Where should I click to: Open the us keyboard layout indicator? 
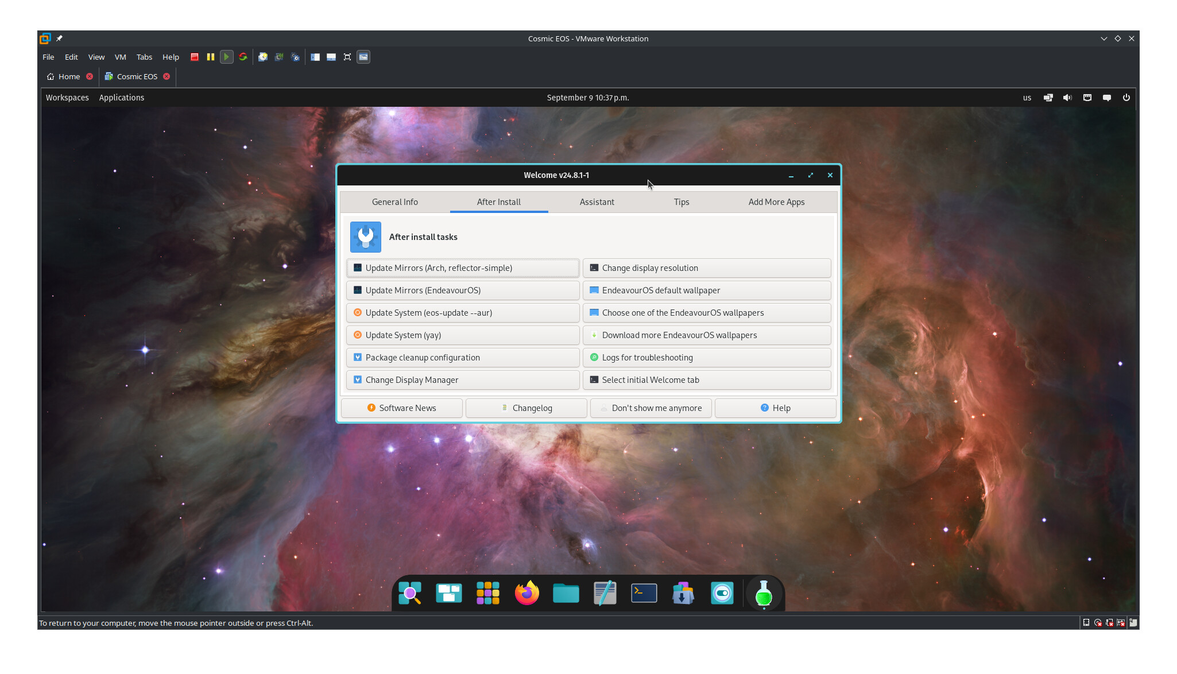(1027, 98)
